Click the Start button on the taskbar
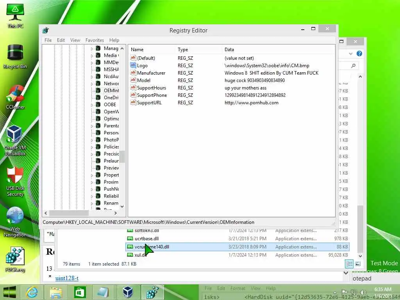The height and width of the screenshot is (300, 400). 10,292
